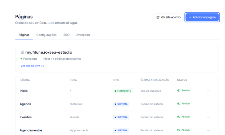Click the ÚLTIMA ATUALIZAÇÃO column header
Screen dimensions: 225x135
pos(155,80)
